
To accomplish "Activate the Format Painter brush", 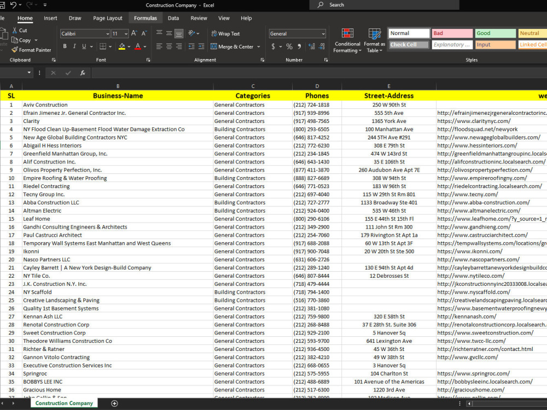I will 15,50.
